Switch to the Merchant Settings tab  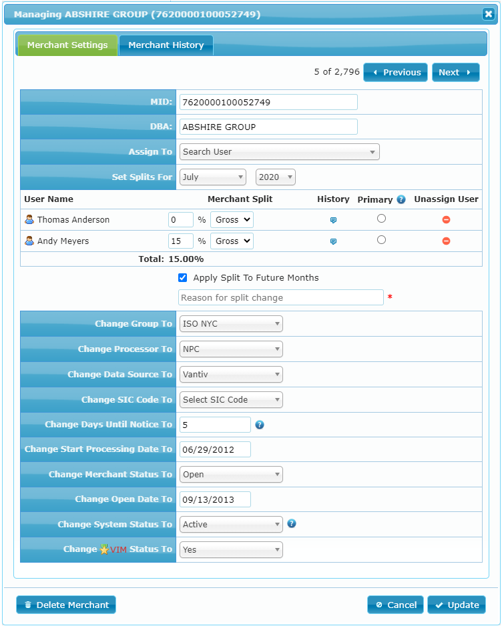point(67,45)
